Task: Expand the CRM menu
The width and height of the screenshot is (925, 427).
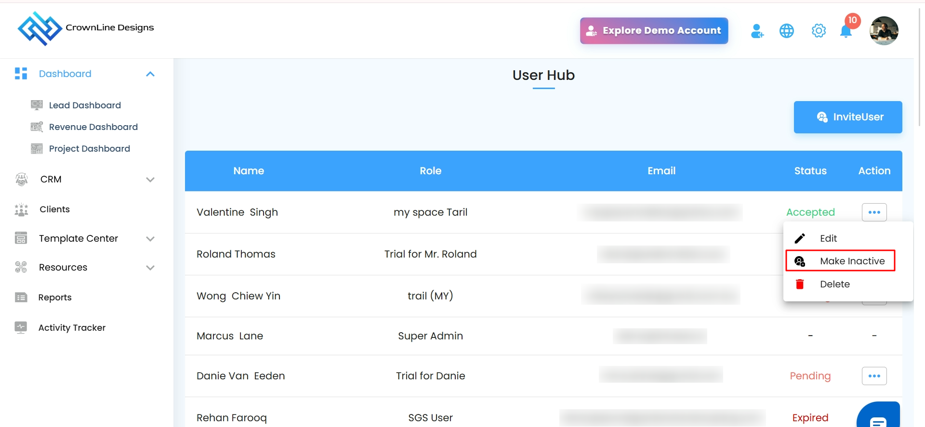Action: coord(150,180)
